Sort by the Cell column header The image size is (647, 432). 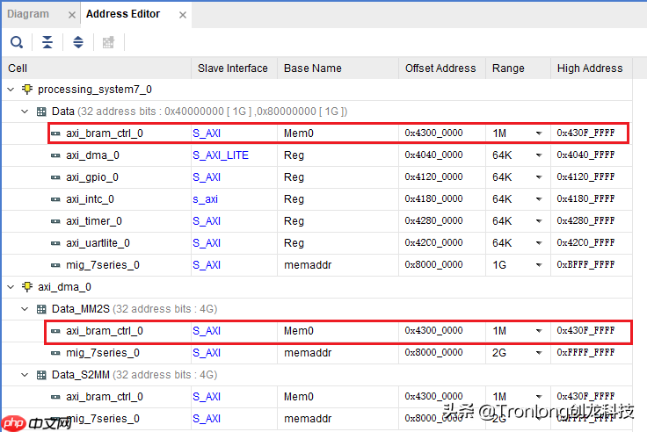tap(97, 68)
